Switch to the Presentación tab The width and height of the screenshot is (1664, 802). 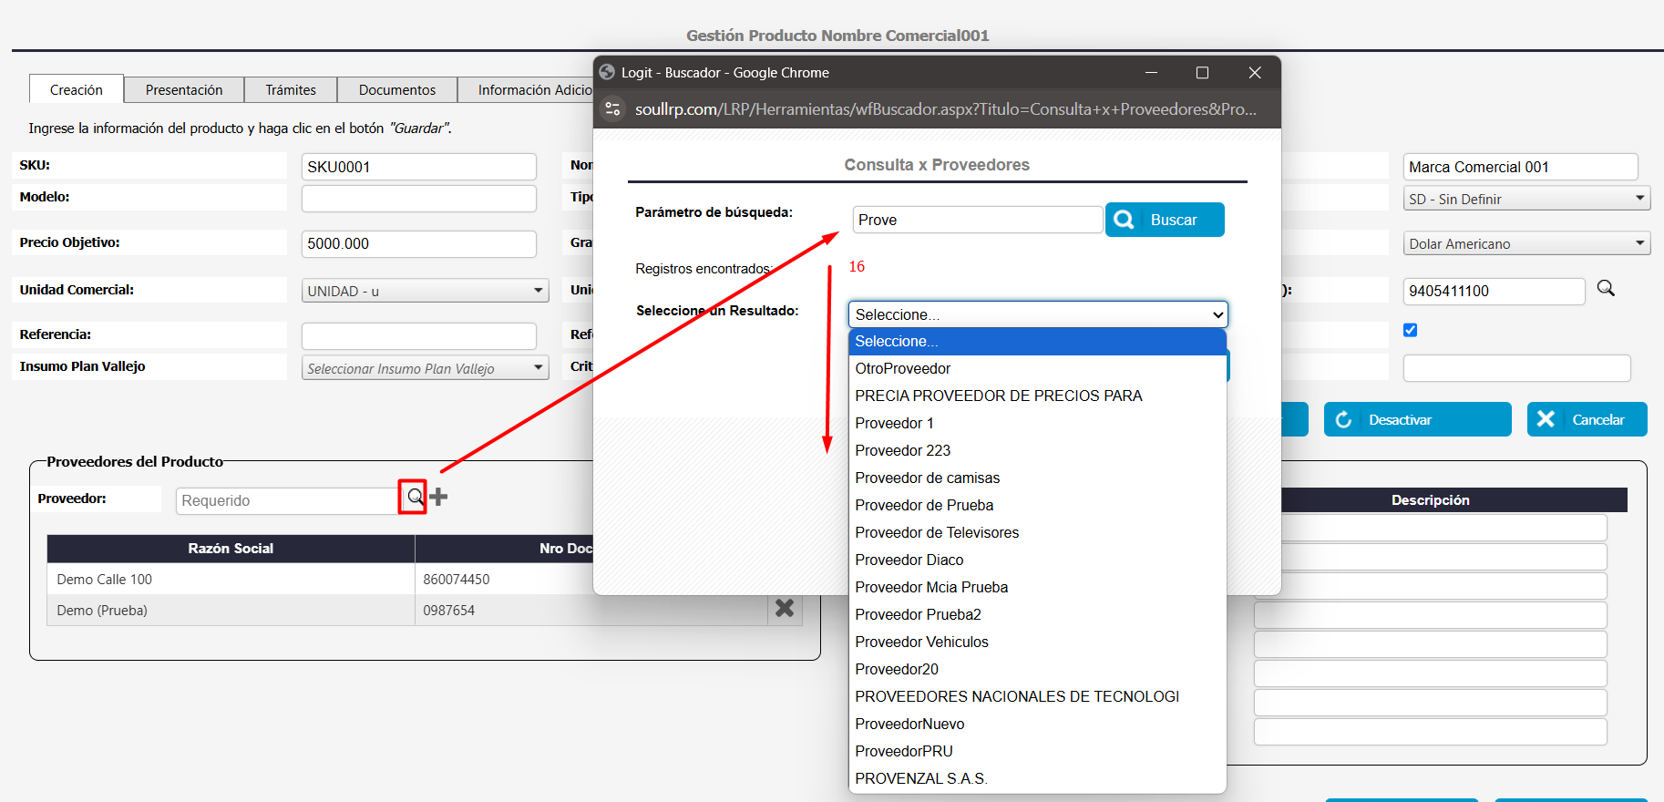click(184, 89)
